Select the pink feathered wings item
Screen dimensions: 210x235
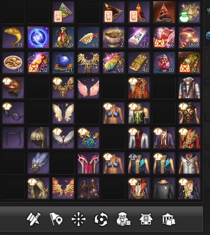pyautogui.click(x=89, y=88)
